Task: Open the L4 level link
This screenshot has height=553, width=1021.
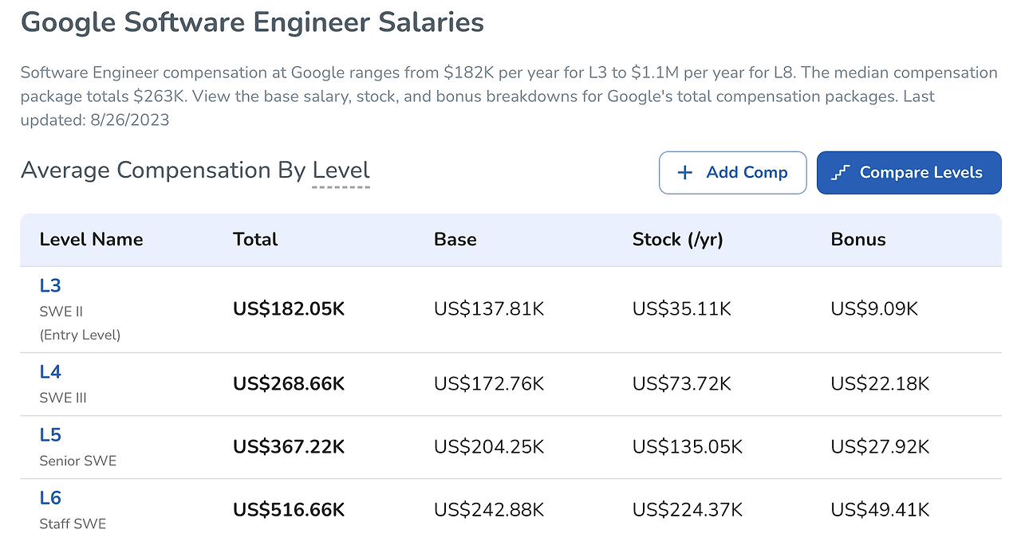Action: [50, 372]
